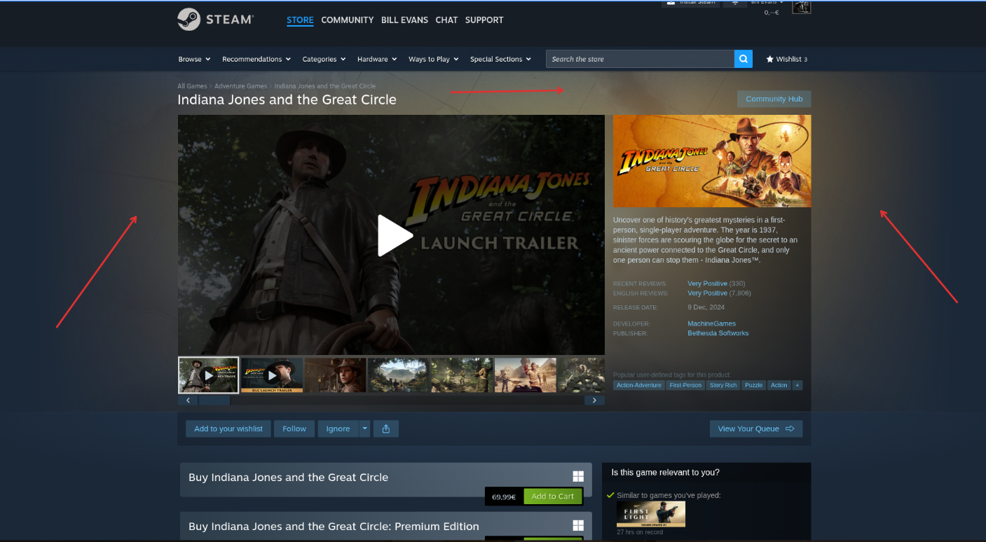Viewport: 986px width, 542px height.
Task: Select the third thumbnail, Indy close-up
Action: pos(335,375)
